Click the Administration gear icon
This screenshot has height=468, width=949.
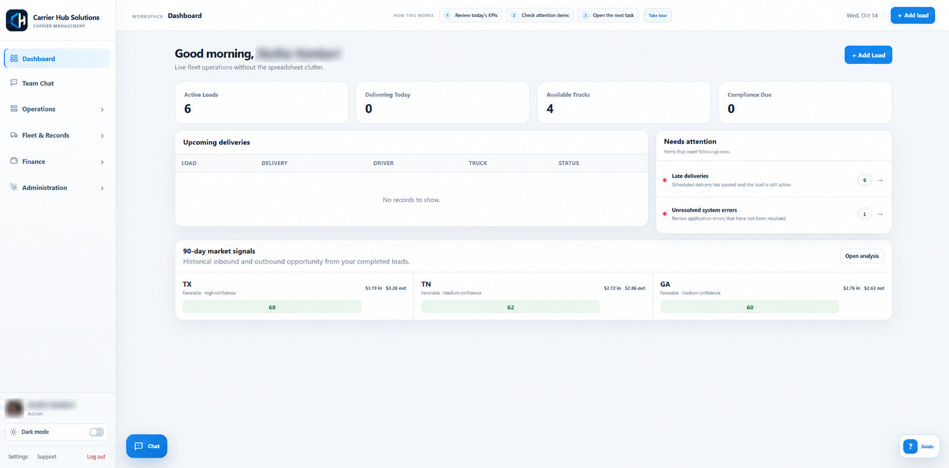[x=14, y=187]
